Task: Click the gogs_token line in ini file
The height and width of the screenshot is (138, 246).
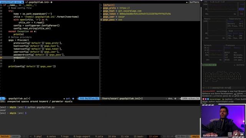Action: [x=137, y=14]
